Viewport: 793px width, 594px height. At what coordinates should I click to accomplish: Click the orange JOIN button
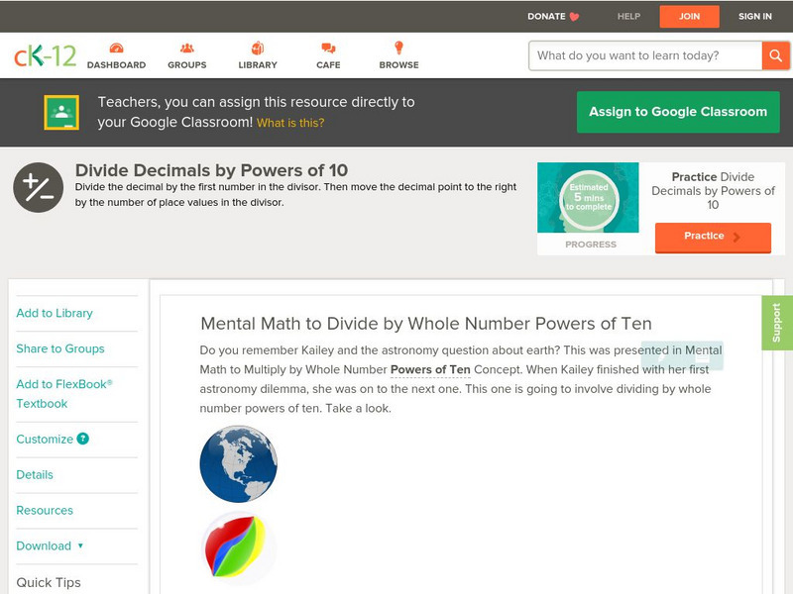[689, 17]
